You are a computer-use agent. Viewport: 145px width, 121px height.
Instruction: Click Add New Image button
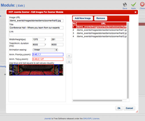[83, 18]
